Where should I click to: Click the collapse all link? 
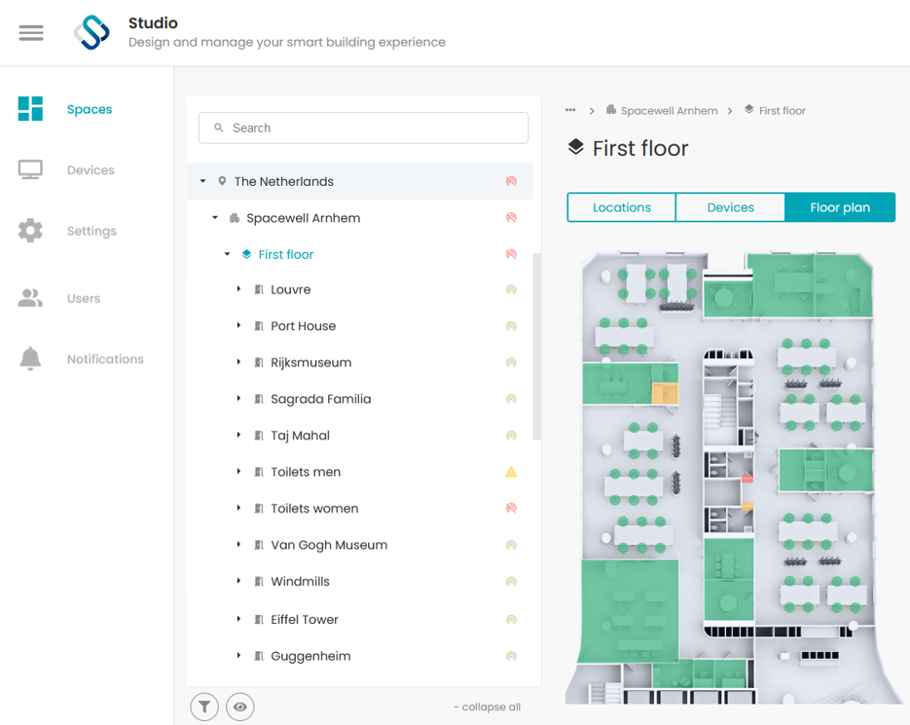pyautogui.click(x=487, y=707)
